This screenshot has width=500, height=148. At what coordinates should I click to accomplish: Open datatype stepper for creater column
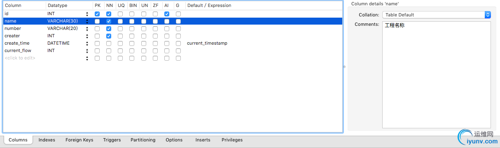pyautogui.click(x=87, y=36)
